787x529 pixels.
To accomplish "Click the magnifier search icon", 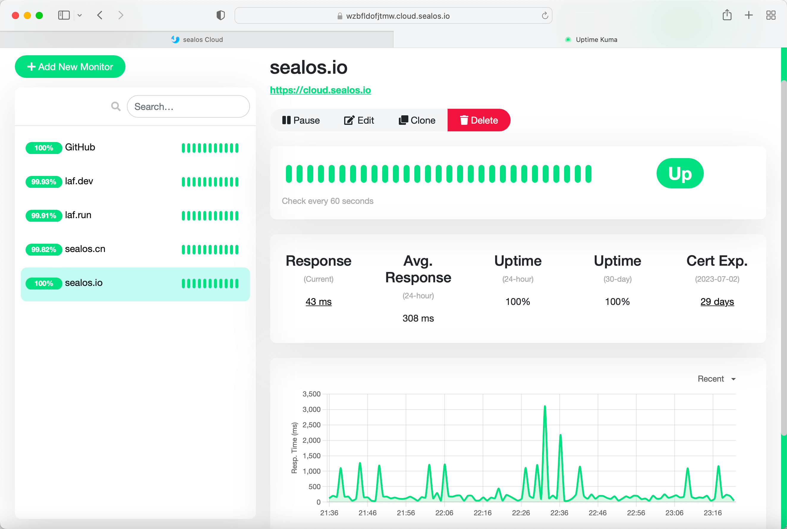I will (x=116, y=107).
